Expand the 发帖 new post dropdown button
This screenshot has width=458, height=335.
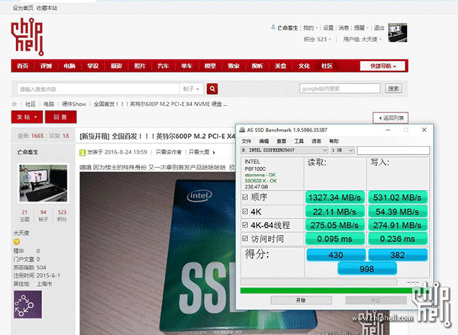pyautogui.click(x=27, y=117)
